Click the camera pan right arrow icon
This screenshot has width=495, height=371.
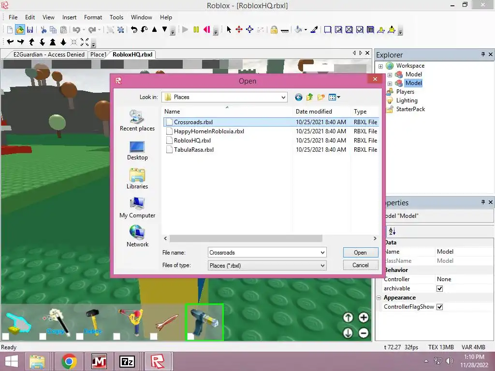click(x=21, y=42)
